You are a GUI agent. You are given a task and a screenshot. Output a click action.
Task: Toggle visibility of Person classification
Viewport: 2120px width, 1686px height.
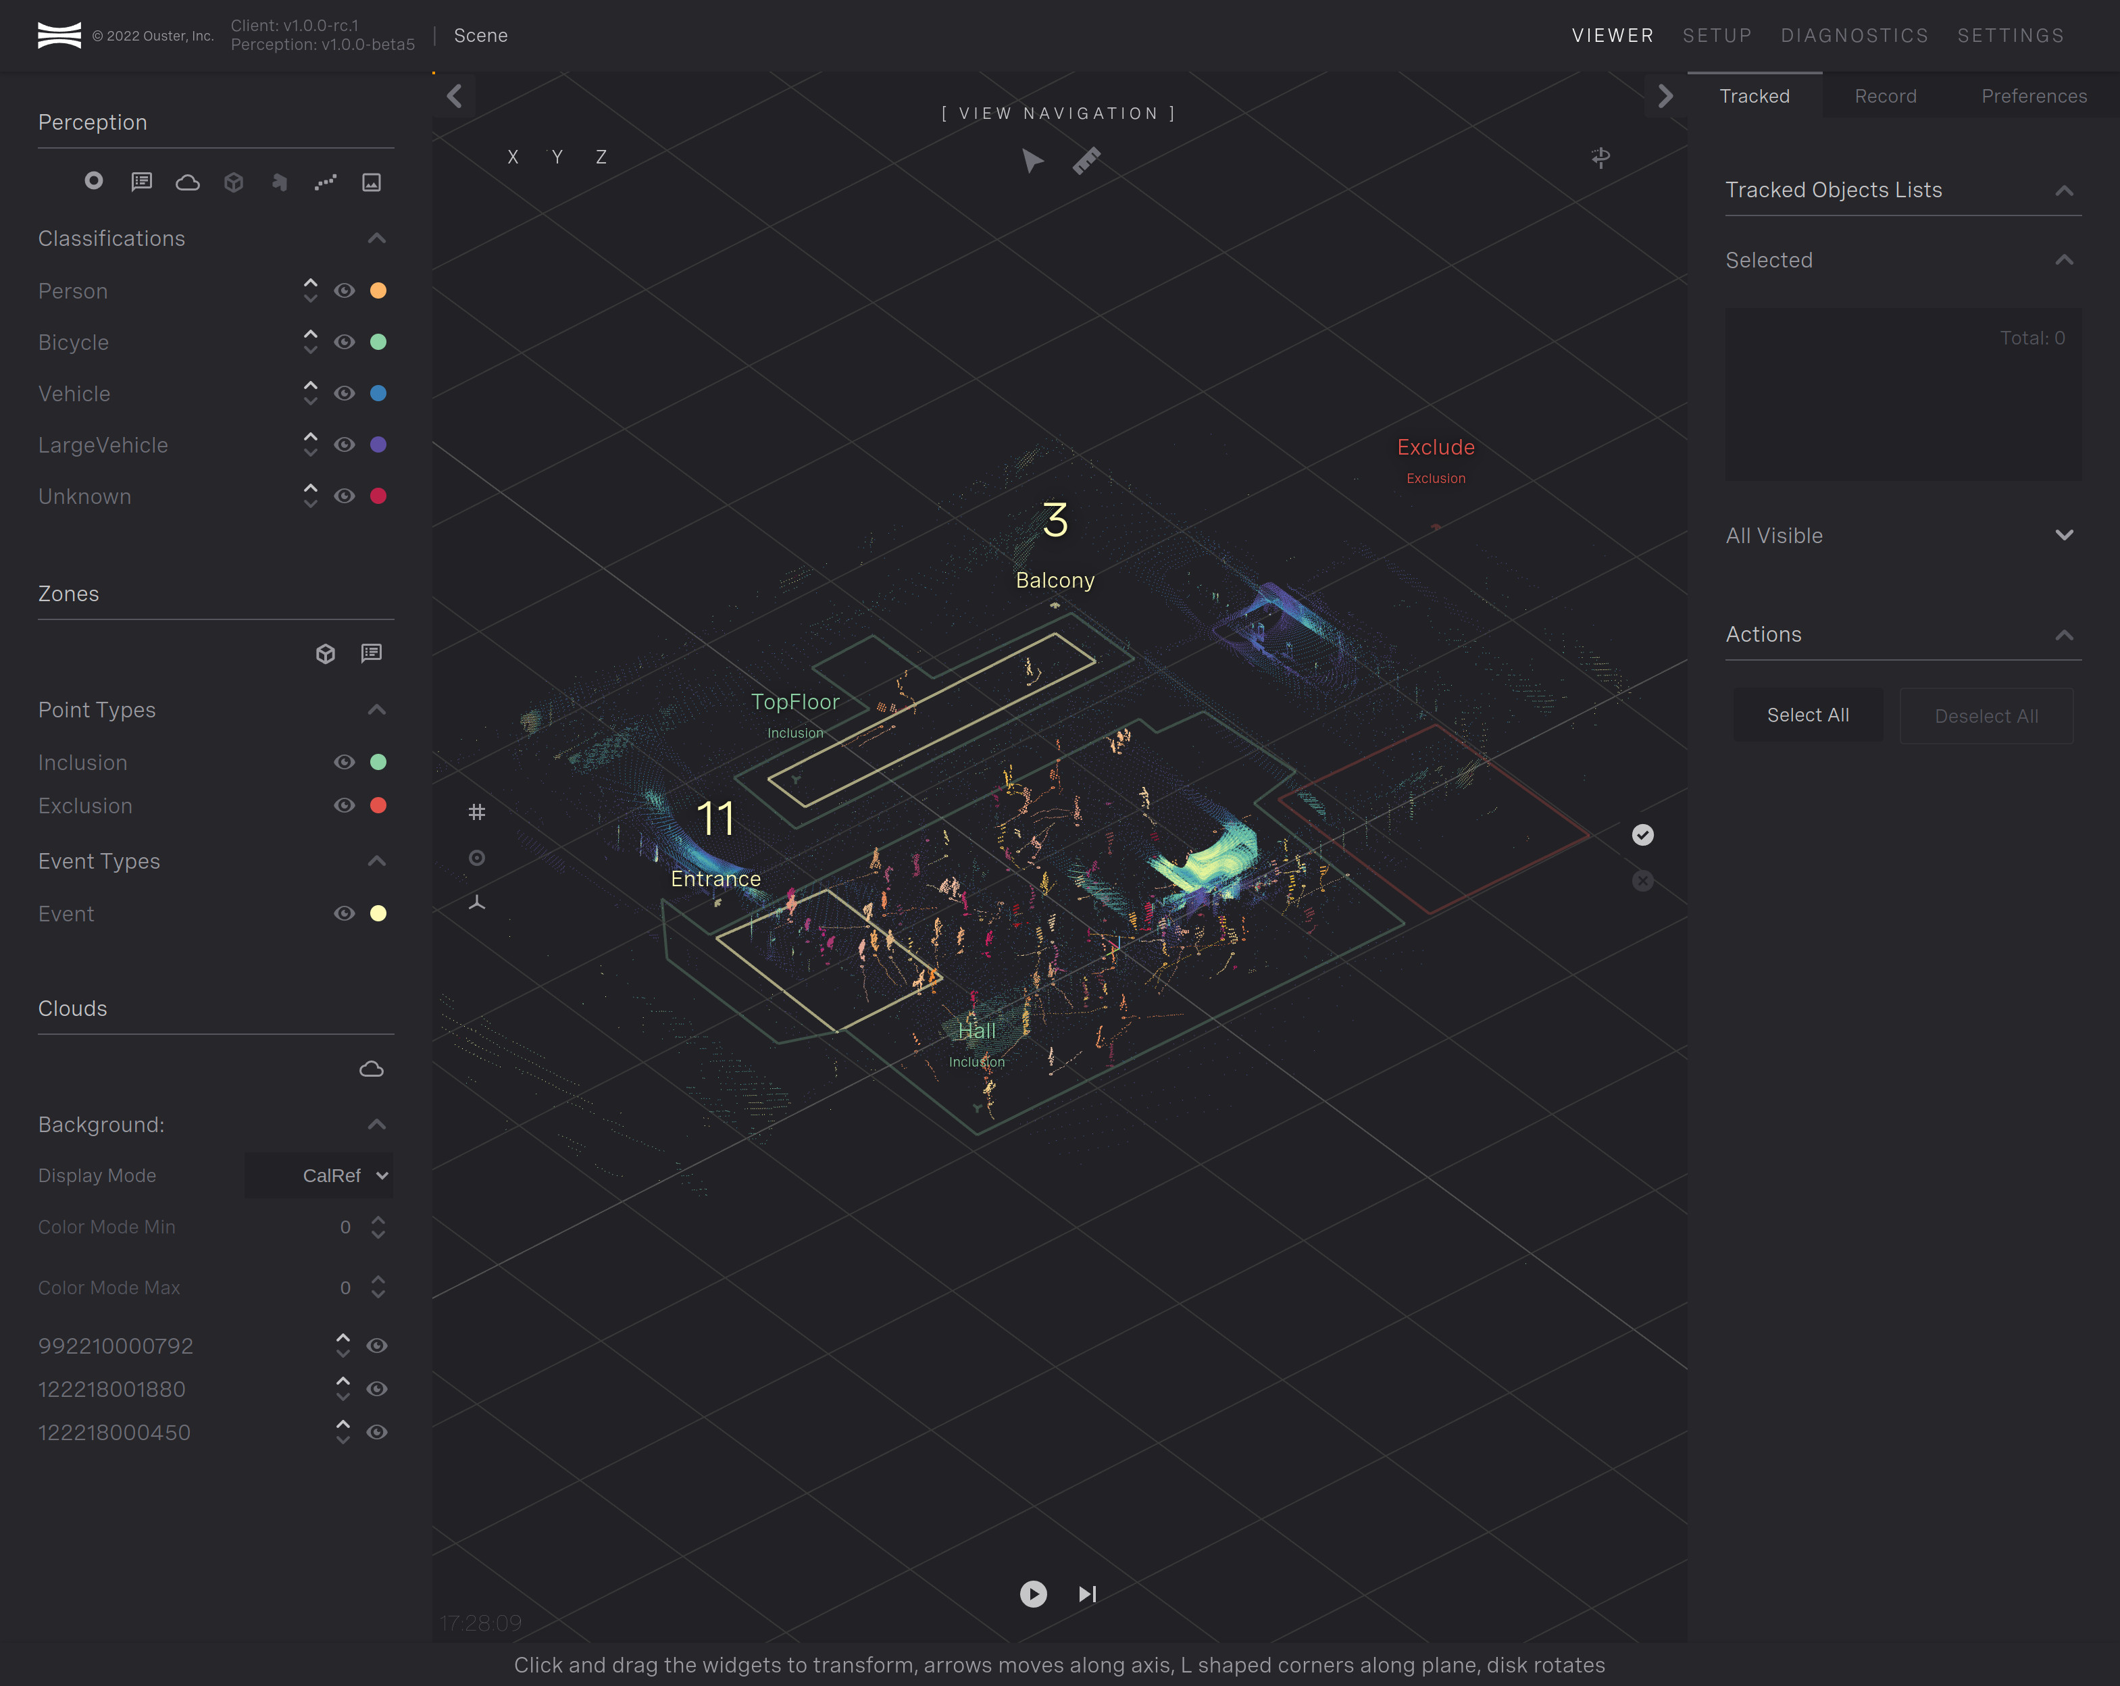point(344,291)
